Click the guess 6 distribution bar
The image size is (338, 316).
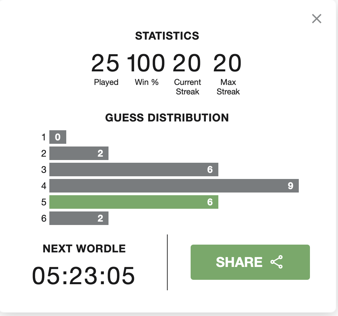point(79,218)
